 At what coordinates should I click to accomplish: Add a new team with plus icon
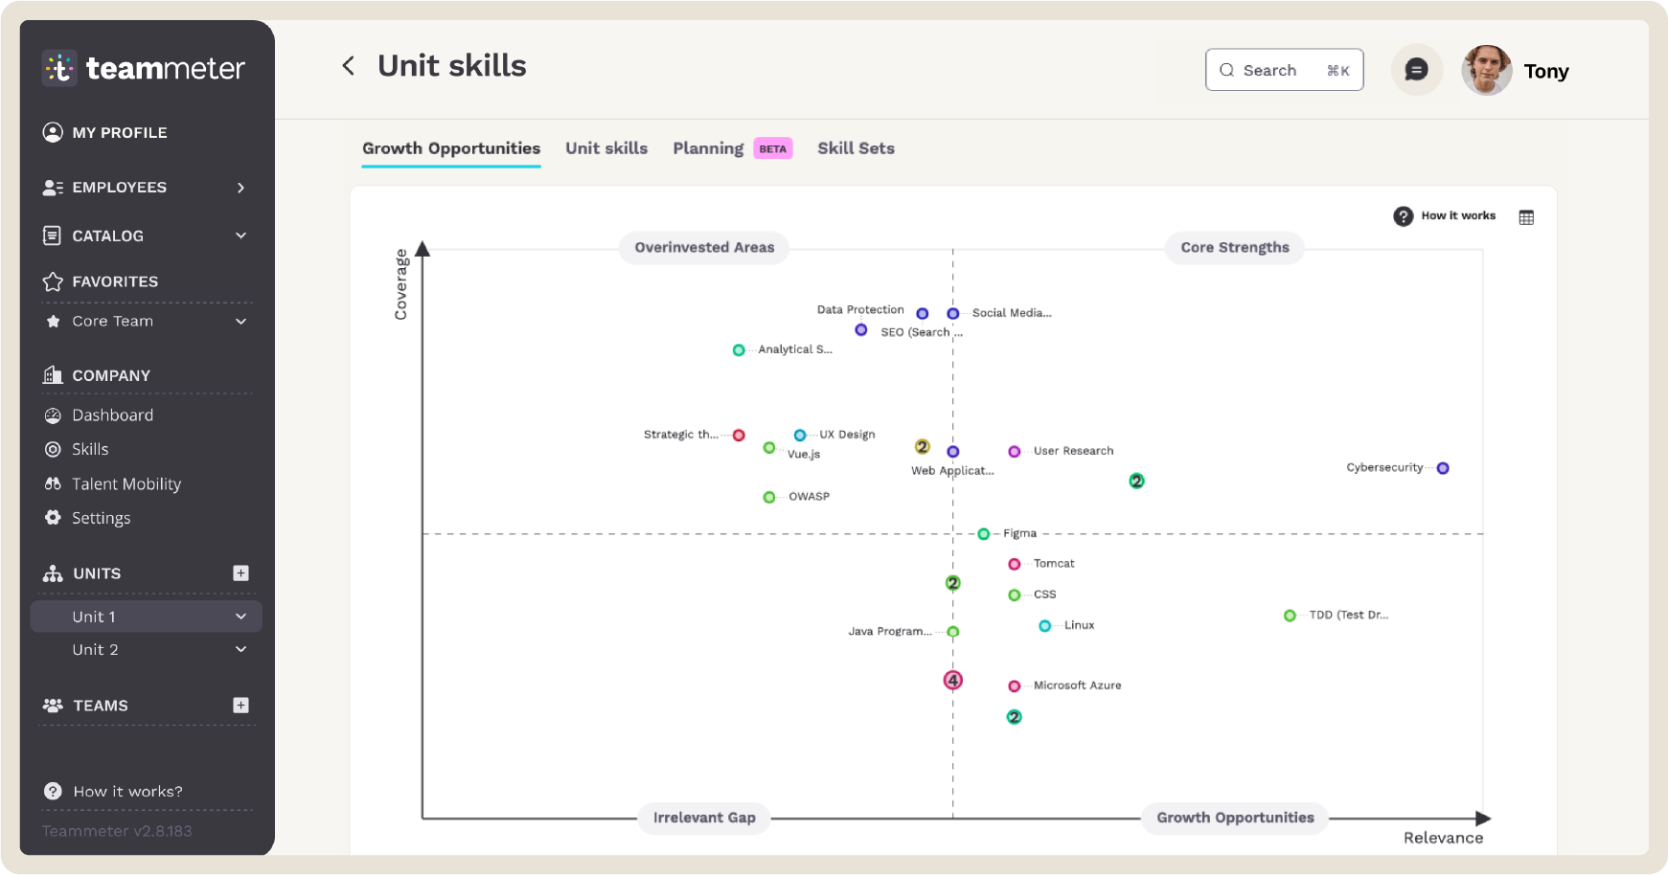240,706
